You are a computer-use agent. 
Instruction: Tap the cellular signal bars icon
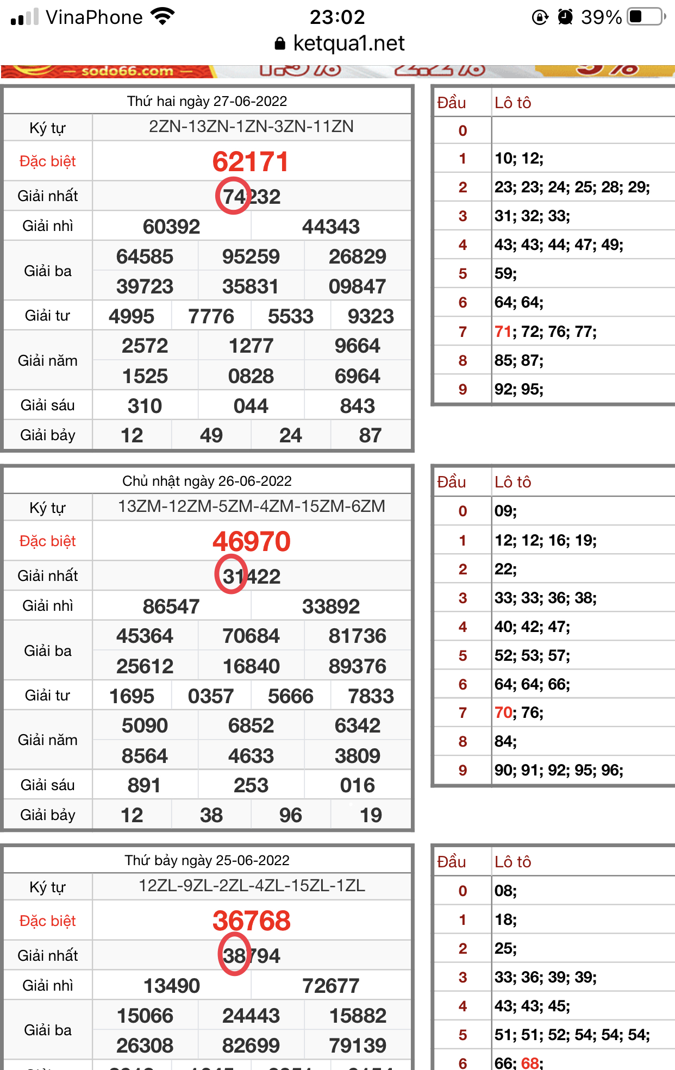click(25, 17)
